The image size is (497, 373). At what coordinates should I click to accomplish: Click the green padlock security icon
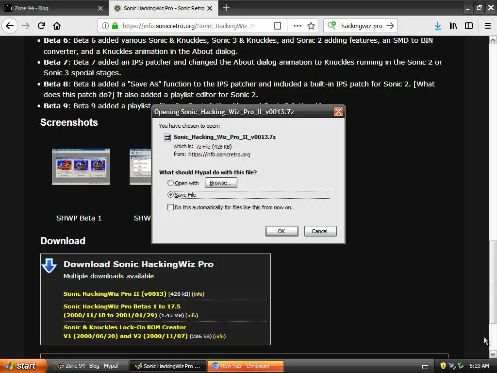point(115,26)
